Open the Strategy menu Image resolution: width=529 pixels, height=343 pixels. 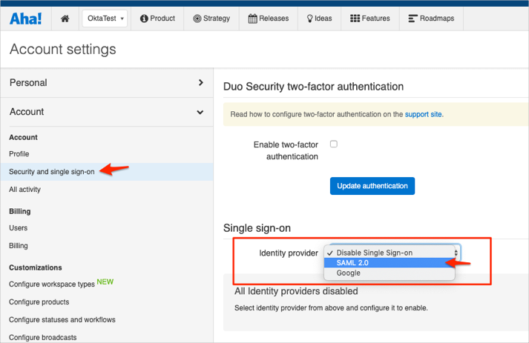[x=211, y=19]
